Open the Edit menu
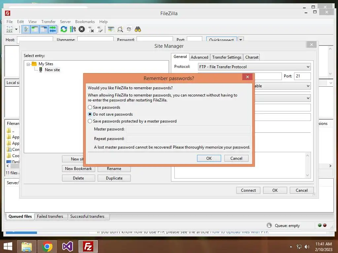The height and width of the screenshot is (253, 338). 20,22
